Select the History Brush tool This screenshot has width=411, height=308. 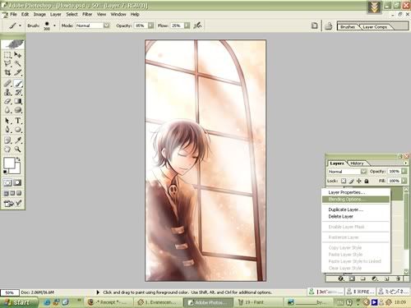18,92
